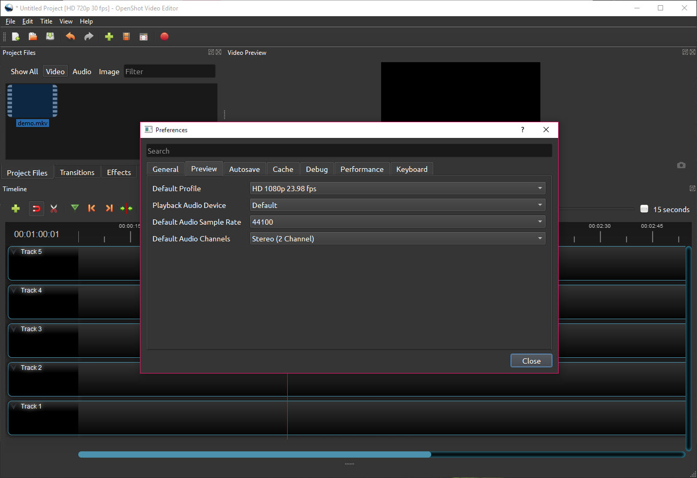The height and width of the screenshot is (478, 697).
Task: Click the Add Marker green triangle icon
Action: pos(75,208)
